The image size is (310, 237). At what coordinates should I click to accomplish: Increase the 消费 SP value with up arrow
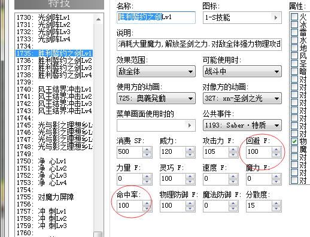point(147,150)
